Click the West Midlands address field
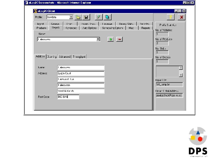This screenshot has height=163, width=217. 81,91
